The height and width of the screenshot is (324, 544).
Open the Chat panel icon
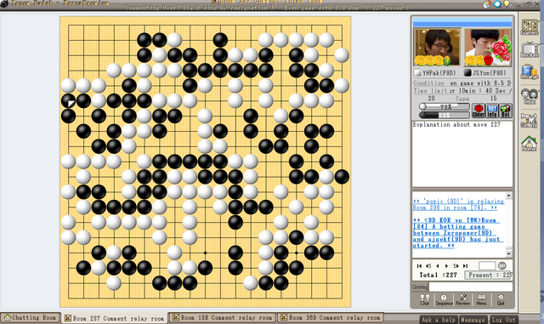425,299
